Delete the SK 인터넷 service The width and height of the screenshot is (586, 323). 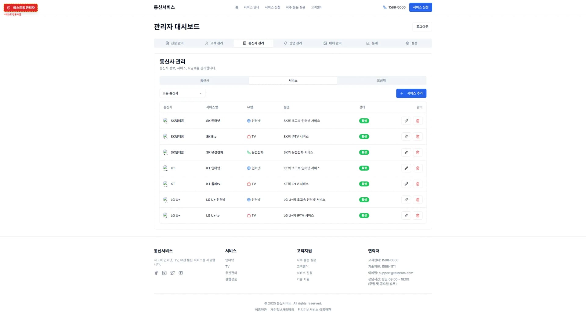418,121
